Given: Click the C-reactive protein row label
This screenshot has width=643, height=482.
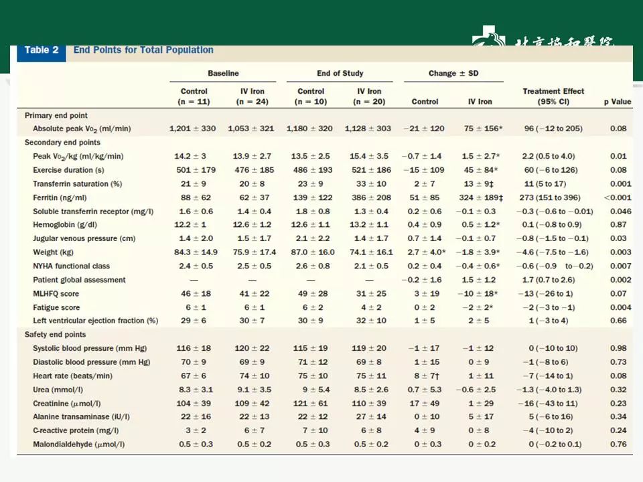Looking at the screenshot, I should pyautogui.click(x=76, y=430).
